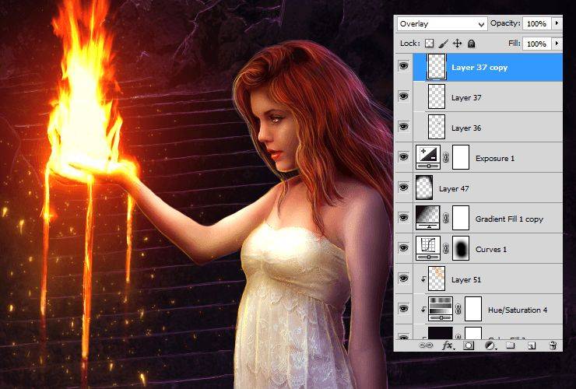Toggle eye for the row labeled exactly 'Layer 37'
576x389 pixels.
point(403,96)
